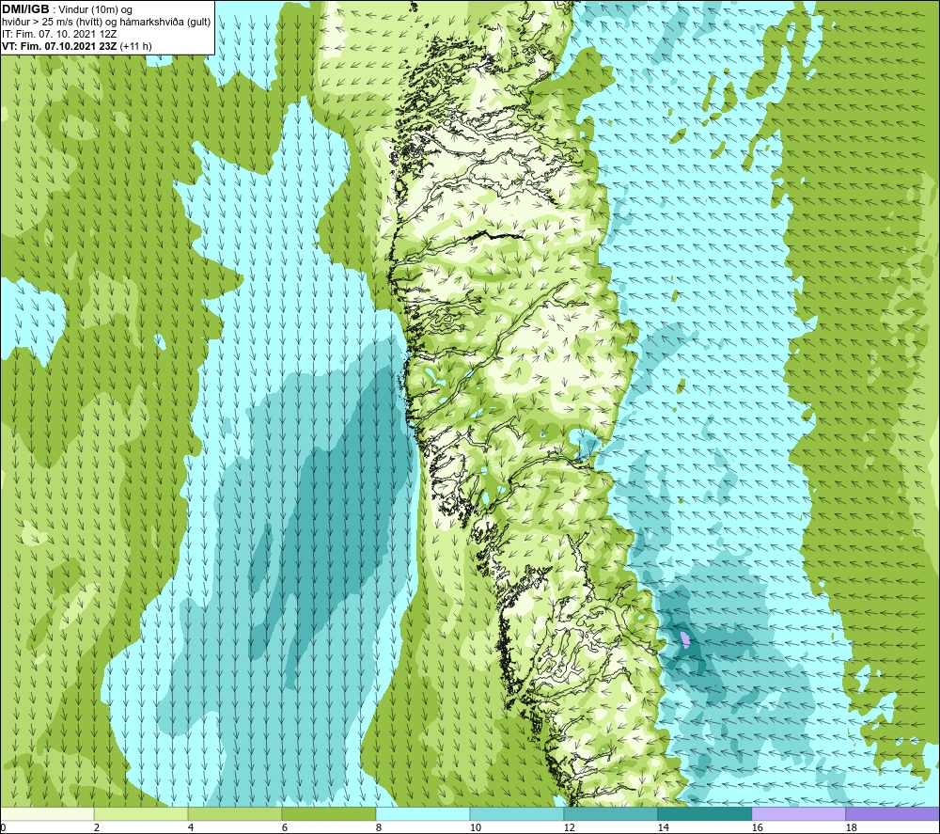The height and width of the screenshot is (834, 940).
Task: Click the legend value label '12'
Action: tap(569, 827)
